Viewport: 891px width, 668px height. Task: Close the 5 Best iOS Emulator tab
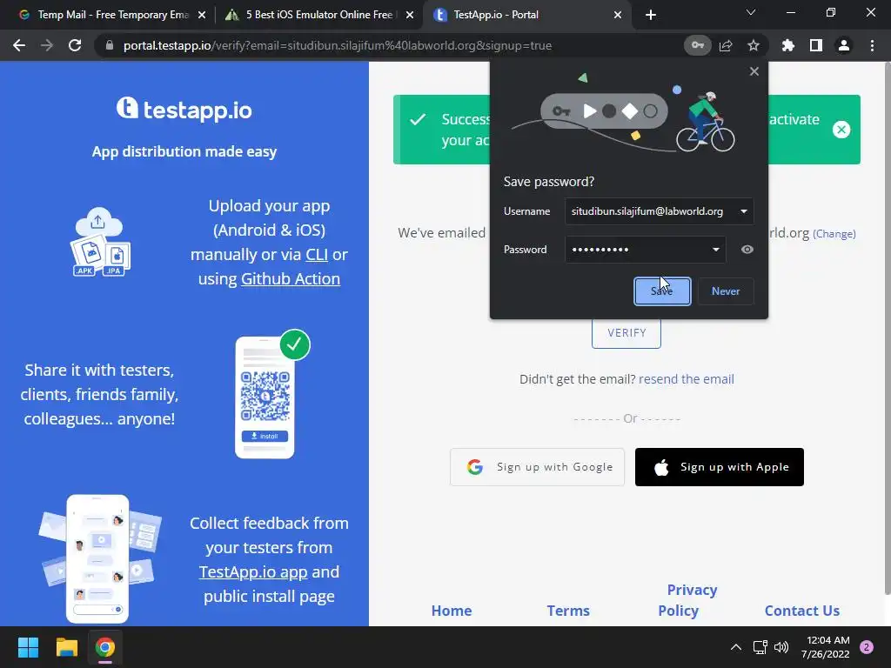tap(409, 15)
